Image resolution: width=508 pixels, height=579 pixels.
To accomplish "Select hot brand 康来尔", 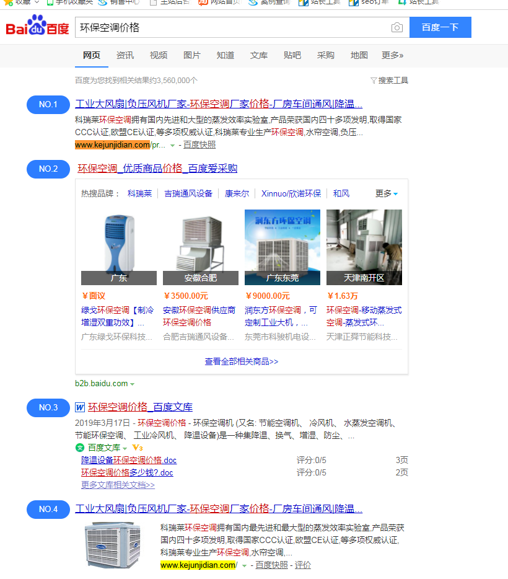I will pyautogui.click(x=237, y=193).
